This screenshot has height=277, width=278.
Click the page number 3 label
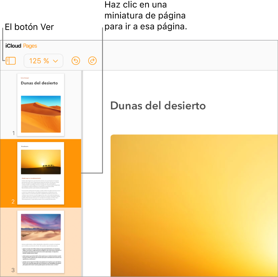pos(13,270)
